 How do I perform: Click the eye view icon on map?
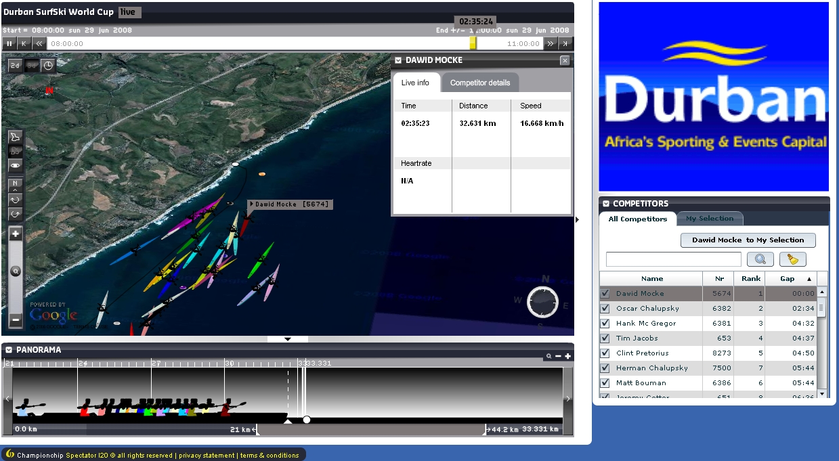coord(15,166)
